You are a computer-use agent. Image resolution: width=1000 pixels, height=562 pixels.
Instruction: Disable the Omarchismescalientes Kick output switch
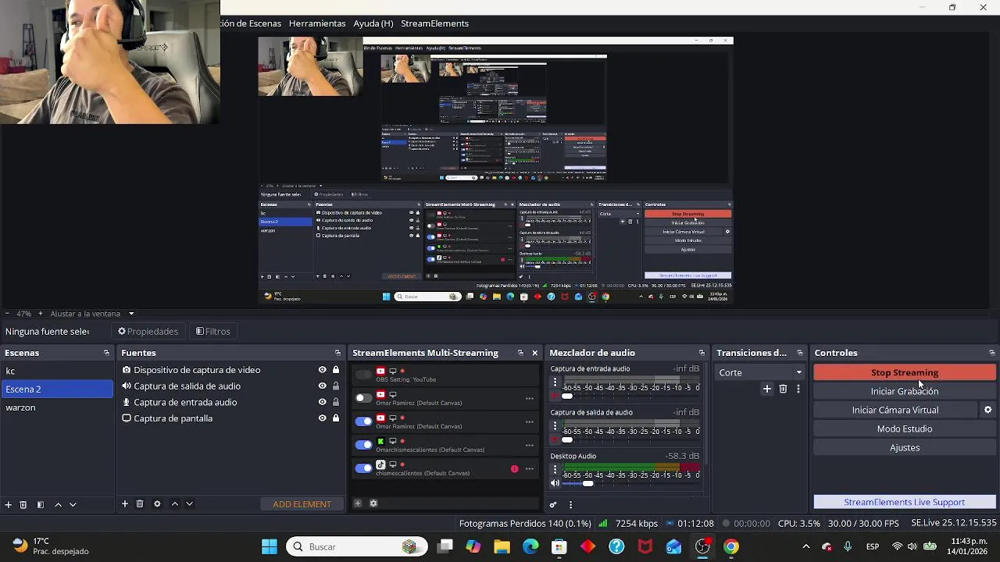coord(363,445)
